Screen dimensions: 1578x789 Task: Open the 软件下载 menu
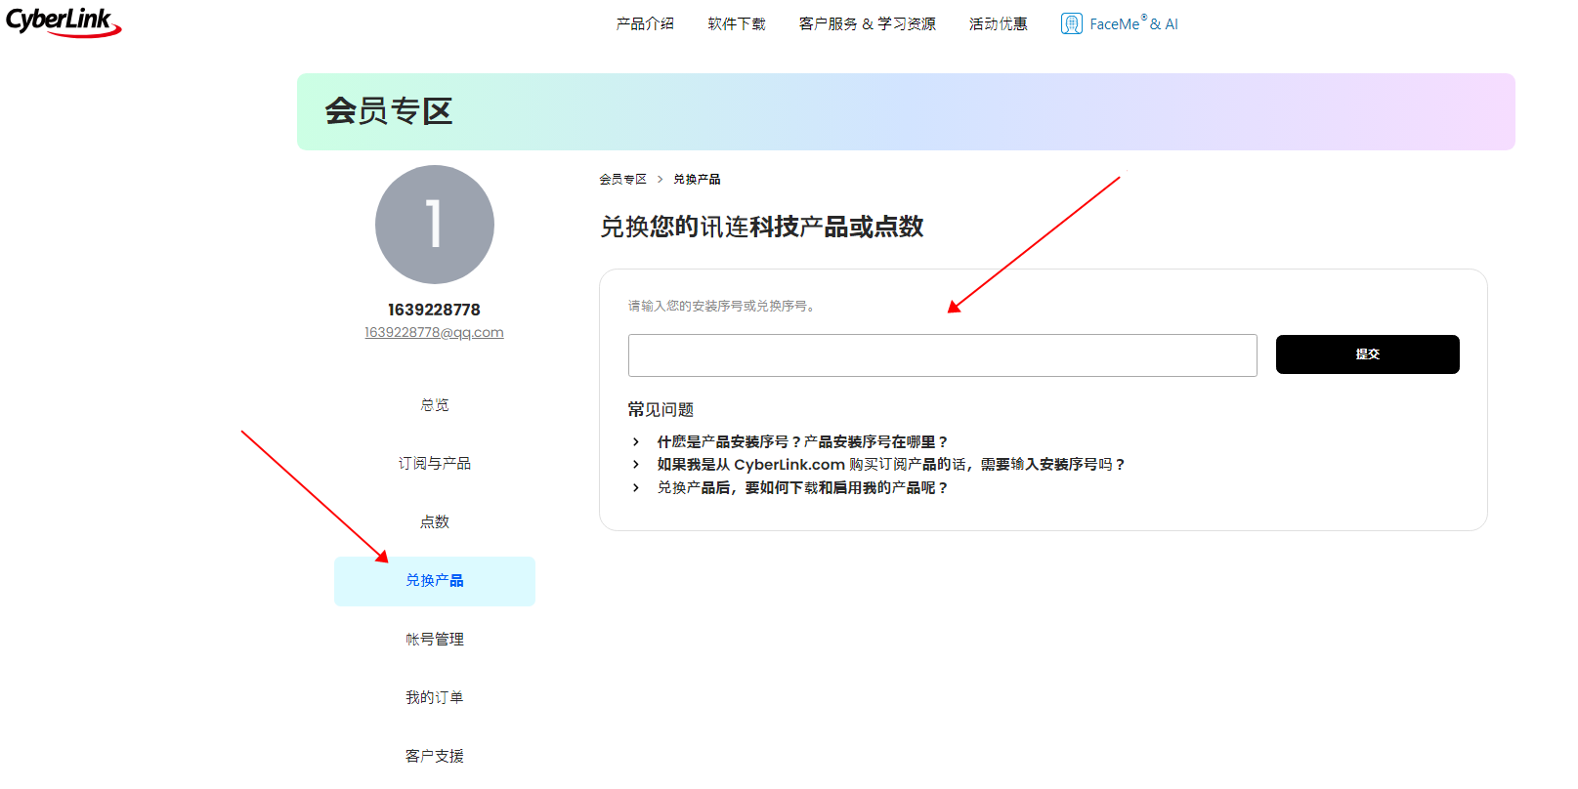(x=737, y=23)
